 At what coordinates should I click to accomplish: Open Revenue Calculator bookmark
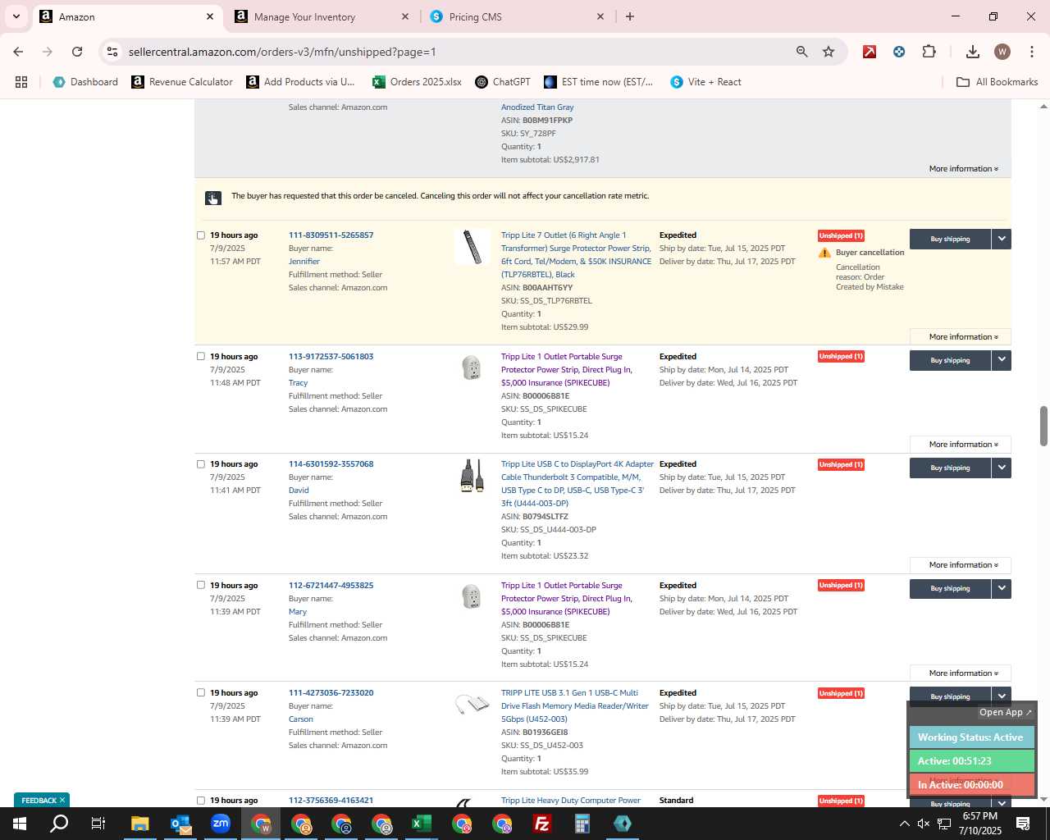[x=182, y=82]
